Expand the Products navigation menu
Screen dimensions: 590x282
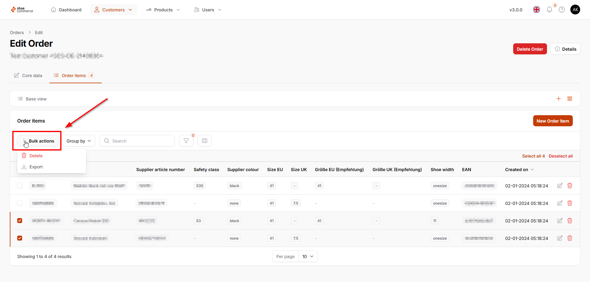[163, 10]
